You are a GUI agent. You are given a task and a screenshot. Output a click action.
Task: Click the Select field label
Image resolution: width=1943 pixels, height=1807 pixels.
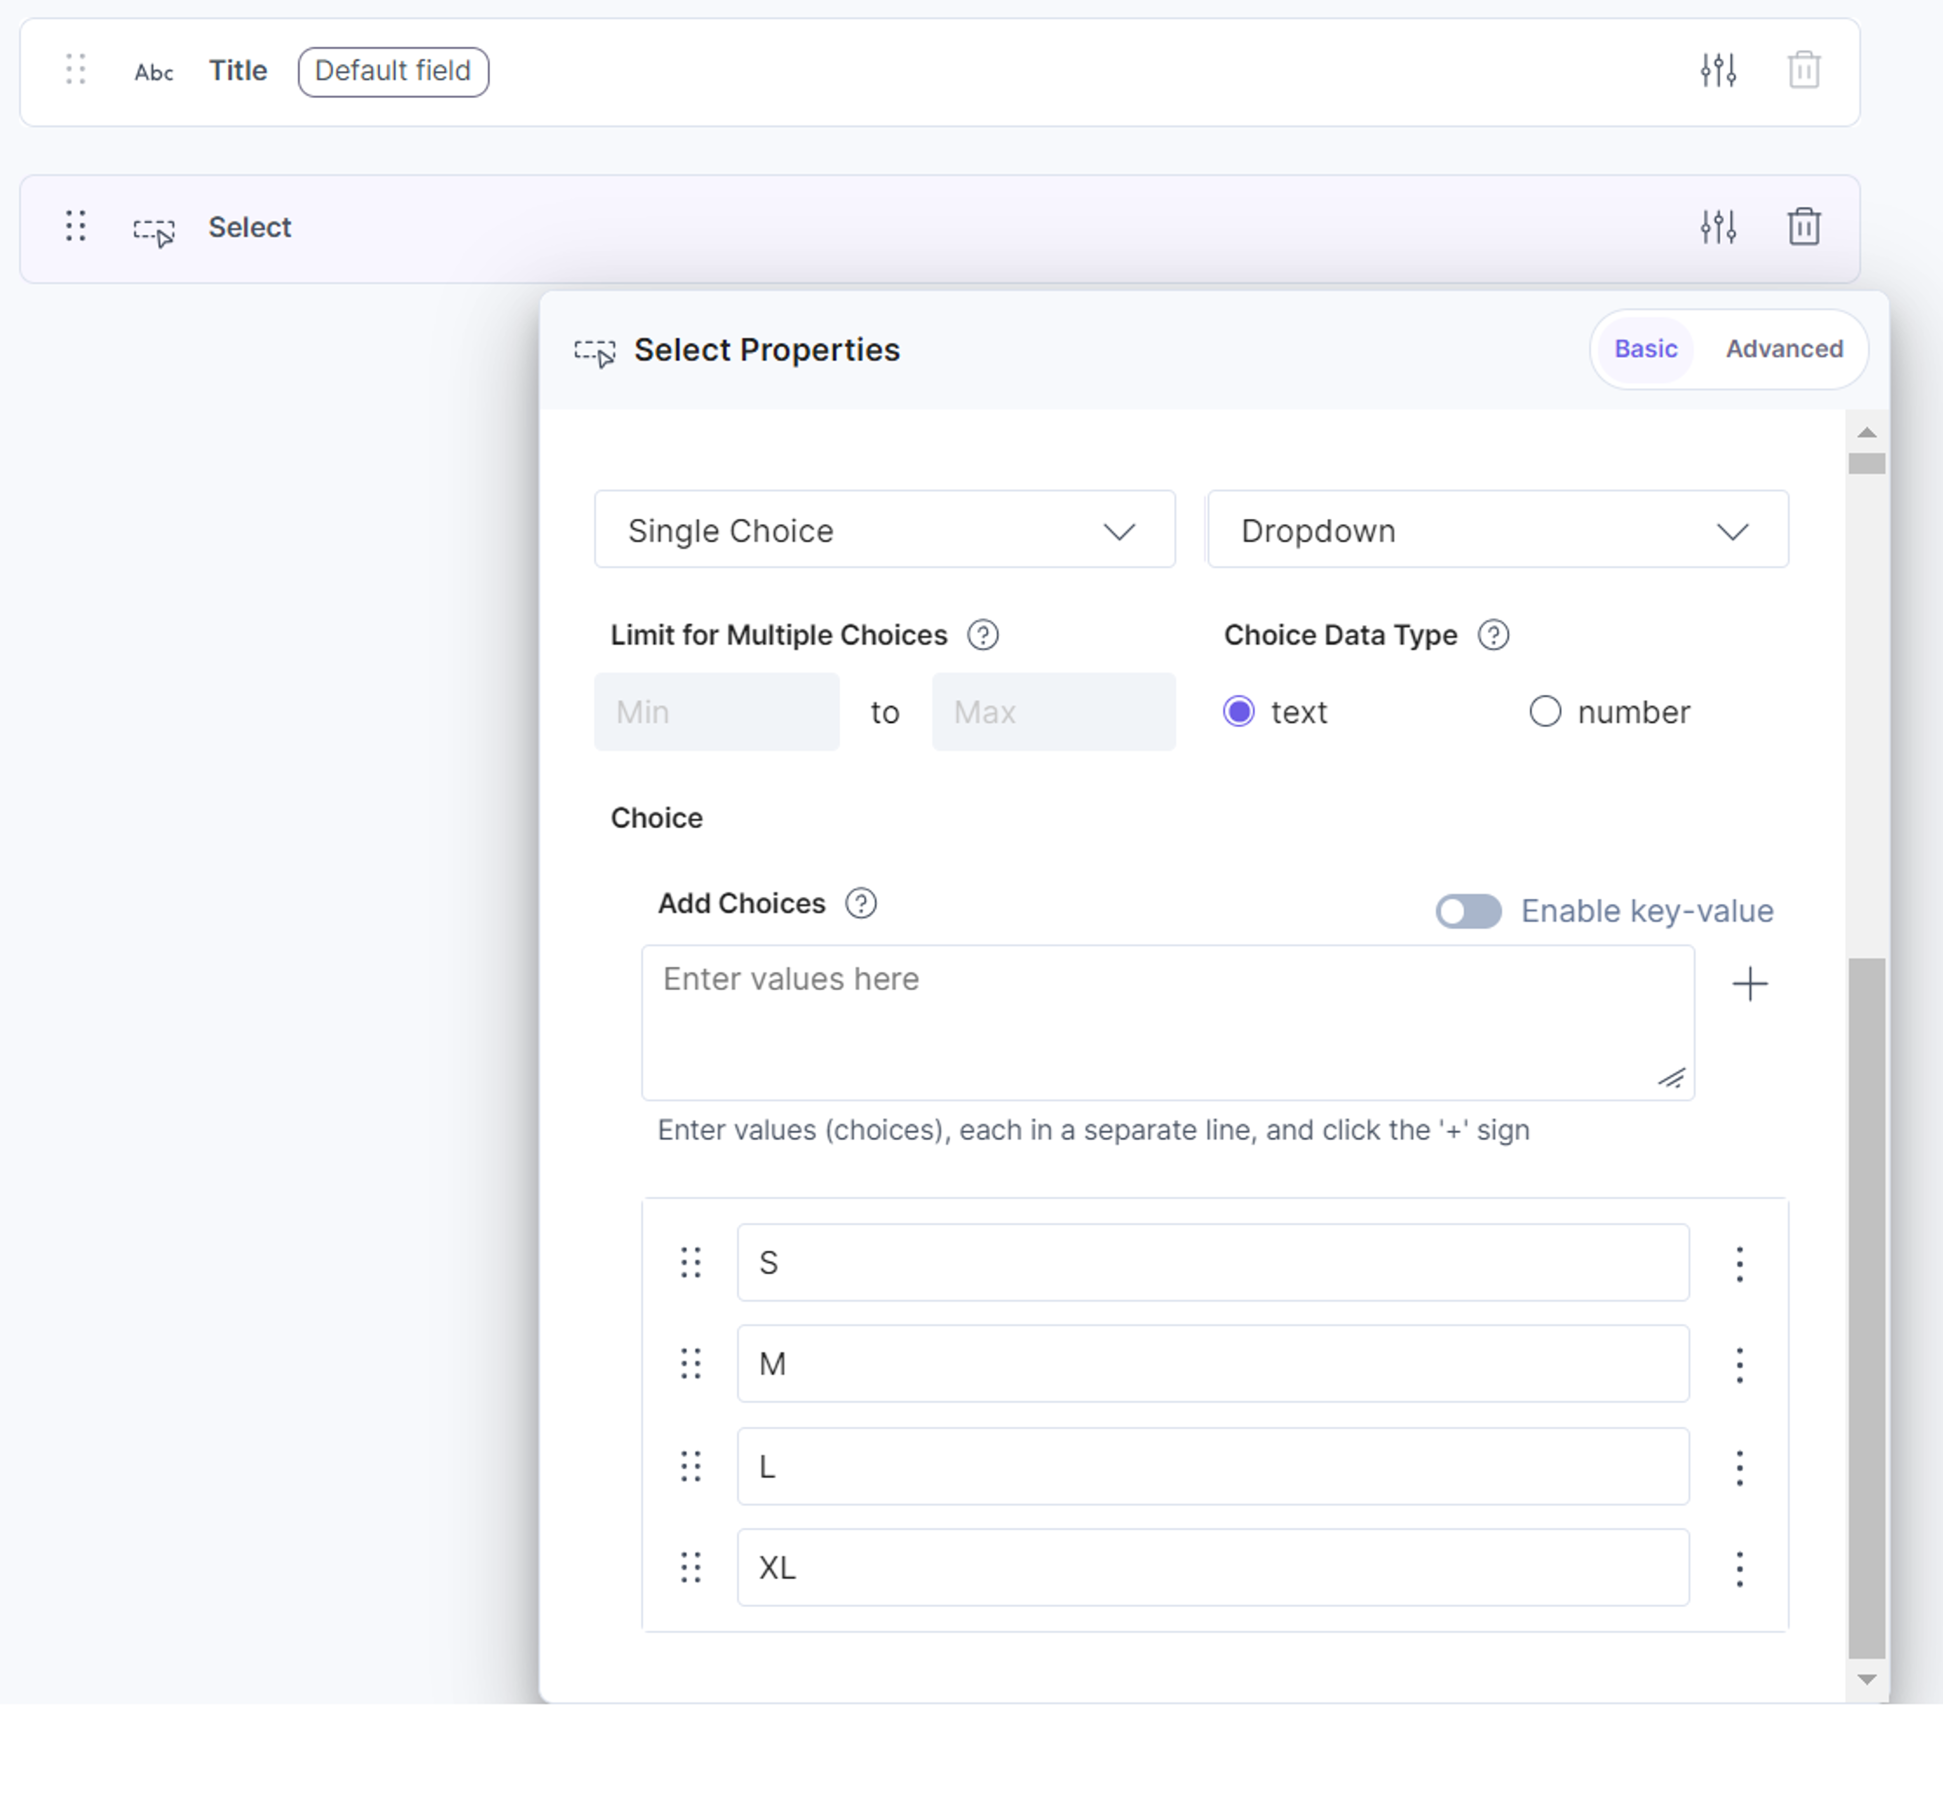[249, 227]
